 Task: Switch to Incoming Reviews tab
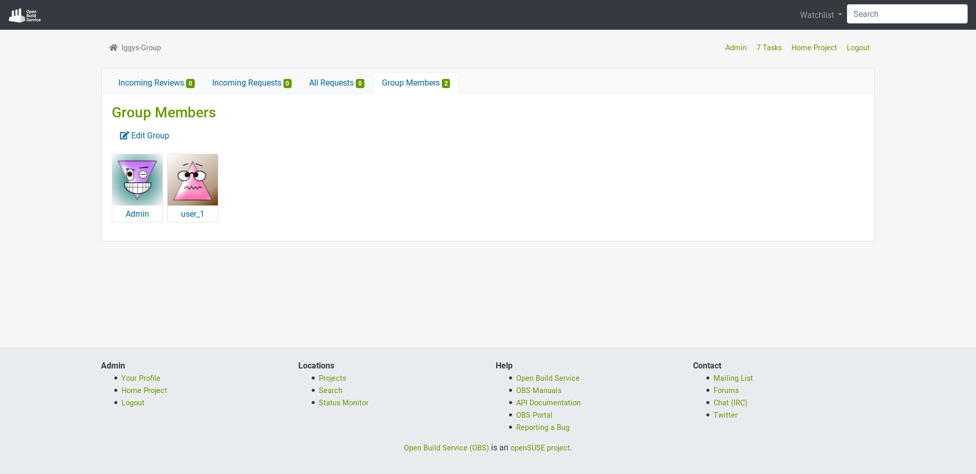[156, 83]
